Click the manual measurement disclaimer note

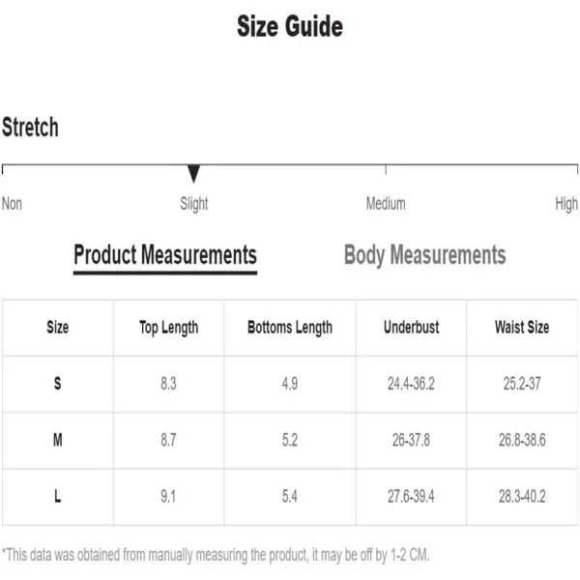(216, 555)
